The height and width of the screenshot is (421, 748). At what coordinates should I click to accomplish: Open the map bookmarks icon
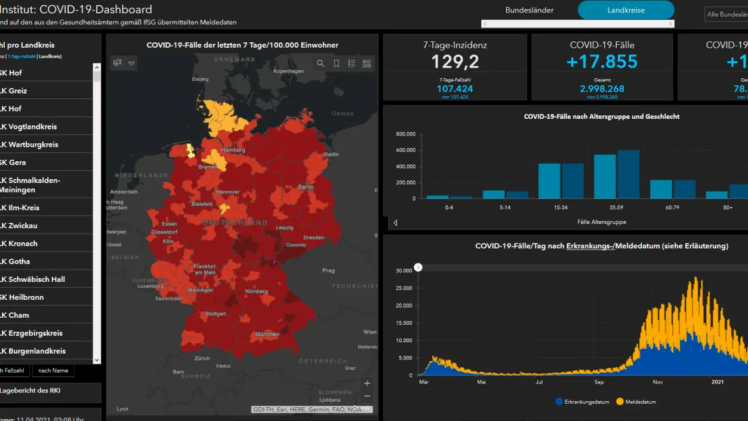click(x=336, y=63)
